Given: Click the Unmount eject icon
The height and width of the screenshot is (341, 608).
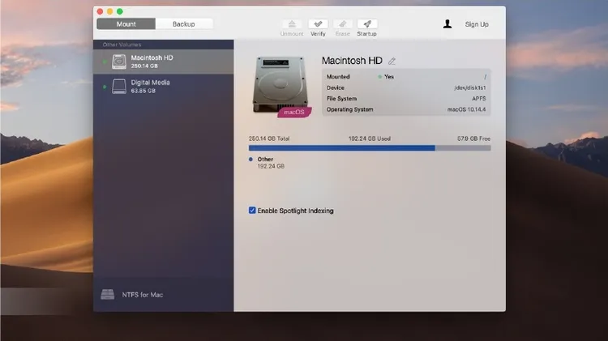Looking at the screenshot, I should click(x=292, y=24).
